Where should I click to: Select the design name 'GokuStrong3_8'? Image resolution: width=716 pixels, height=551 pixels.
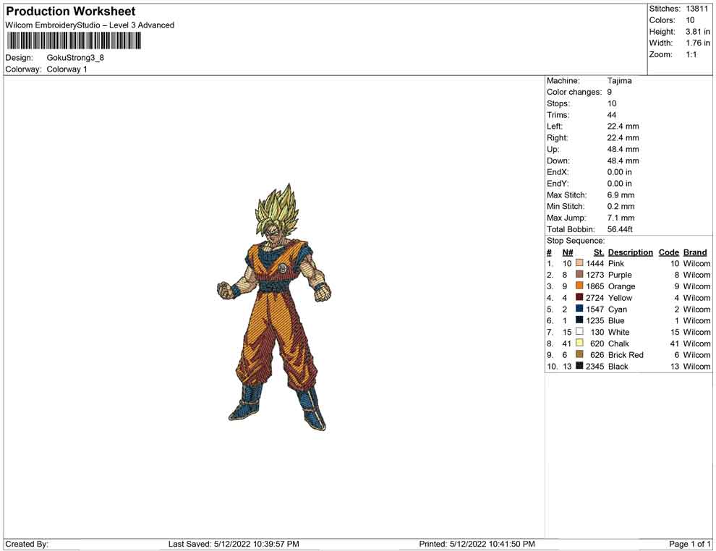(75, 58)
